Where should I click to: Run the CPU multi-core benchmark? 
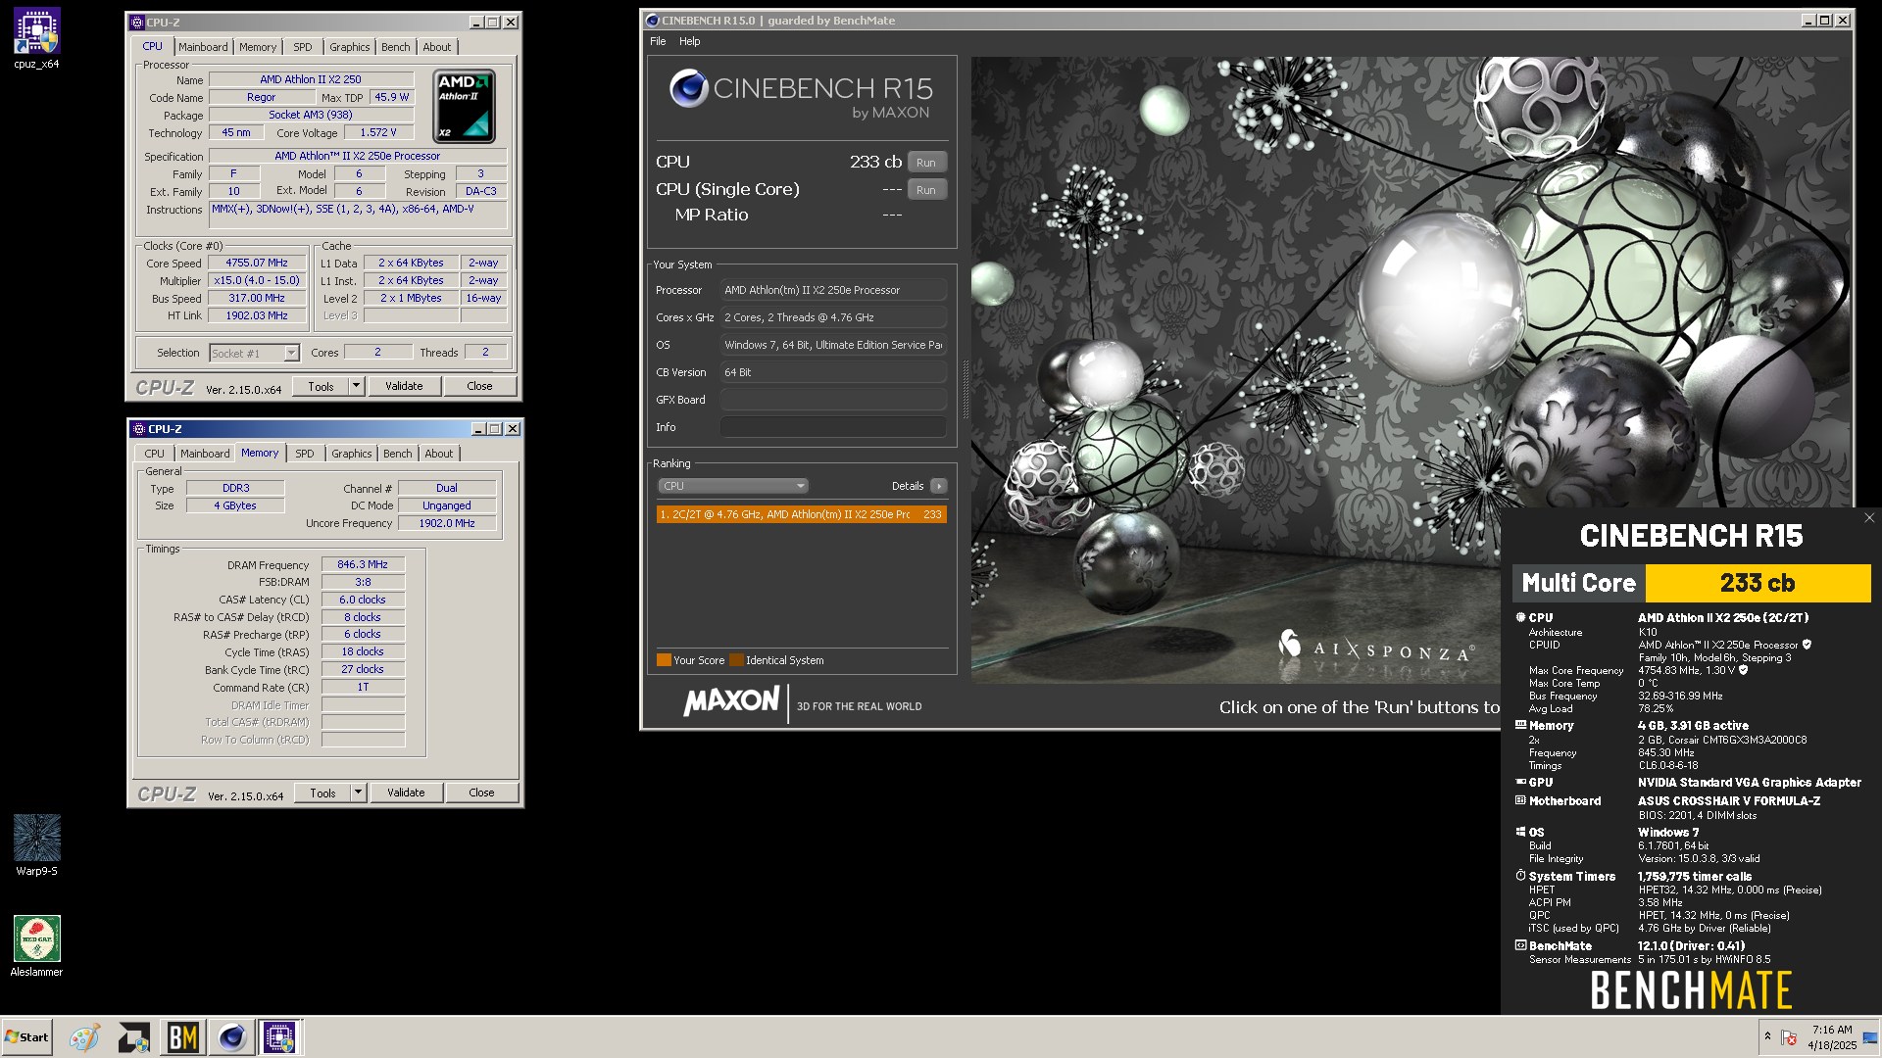[x=926, y=163]
